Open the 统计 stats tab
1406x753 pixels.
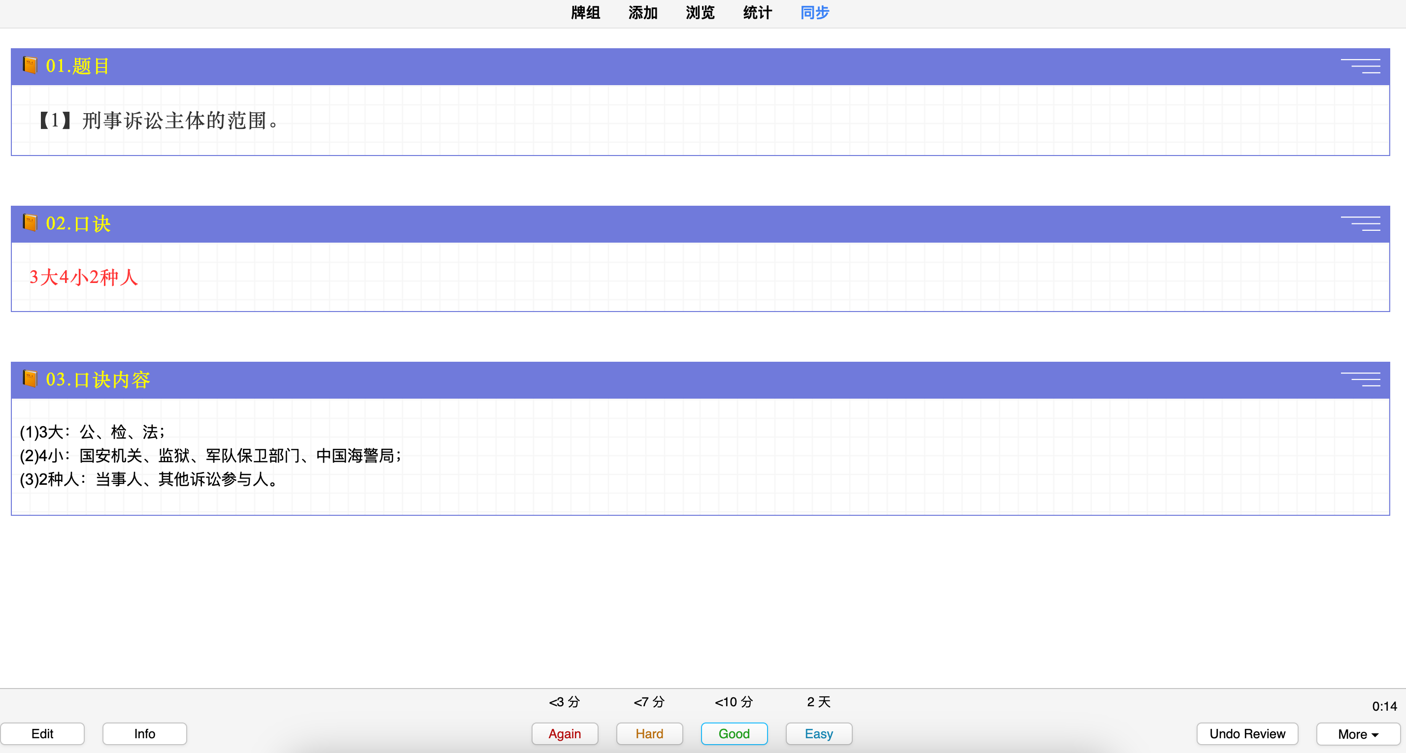click(757, 12)
